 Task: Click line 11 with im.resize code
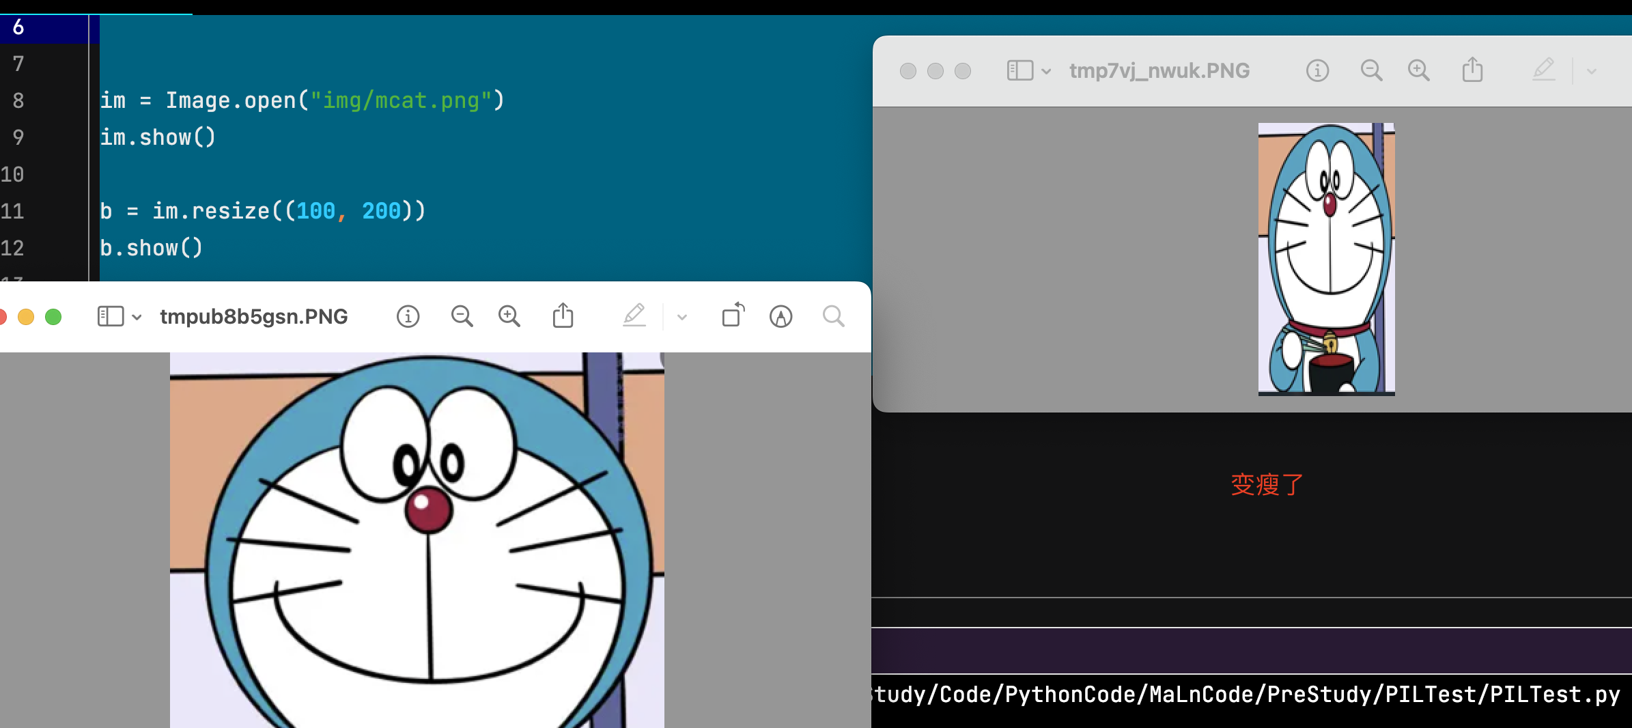tap(263, 211)
